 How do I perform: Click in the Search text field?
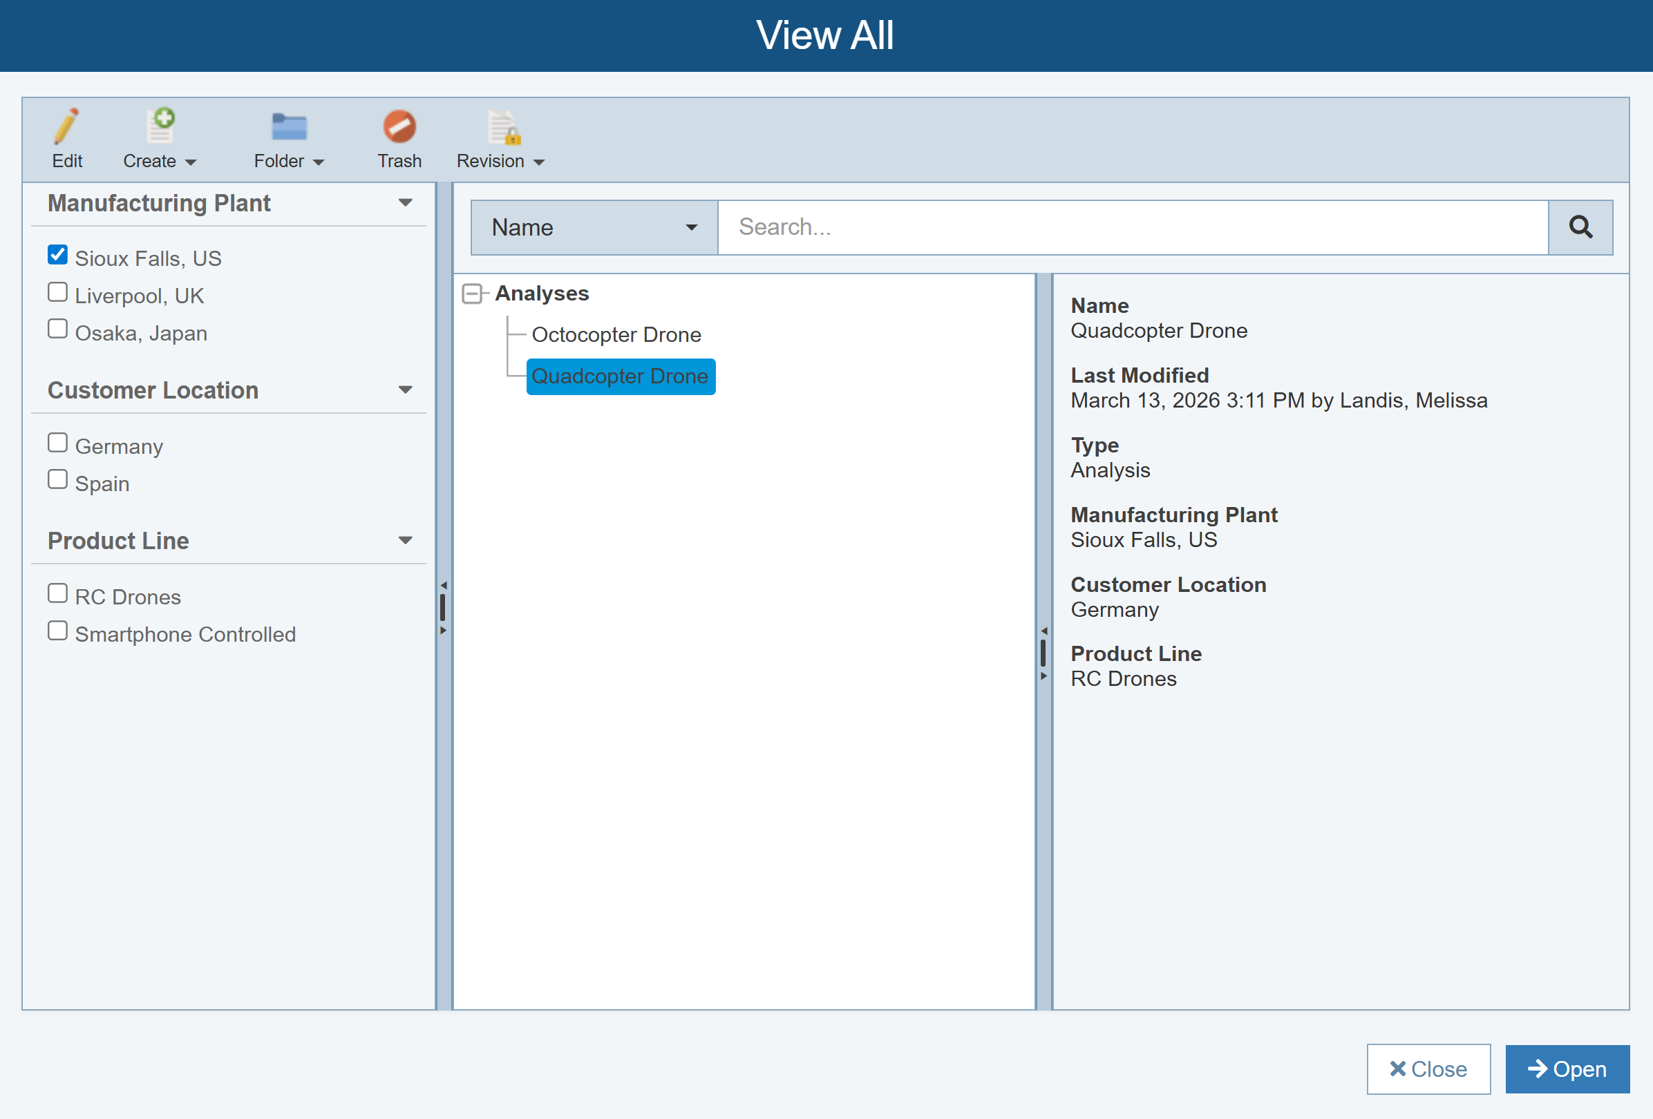(x=1131, y=227)
